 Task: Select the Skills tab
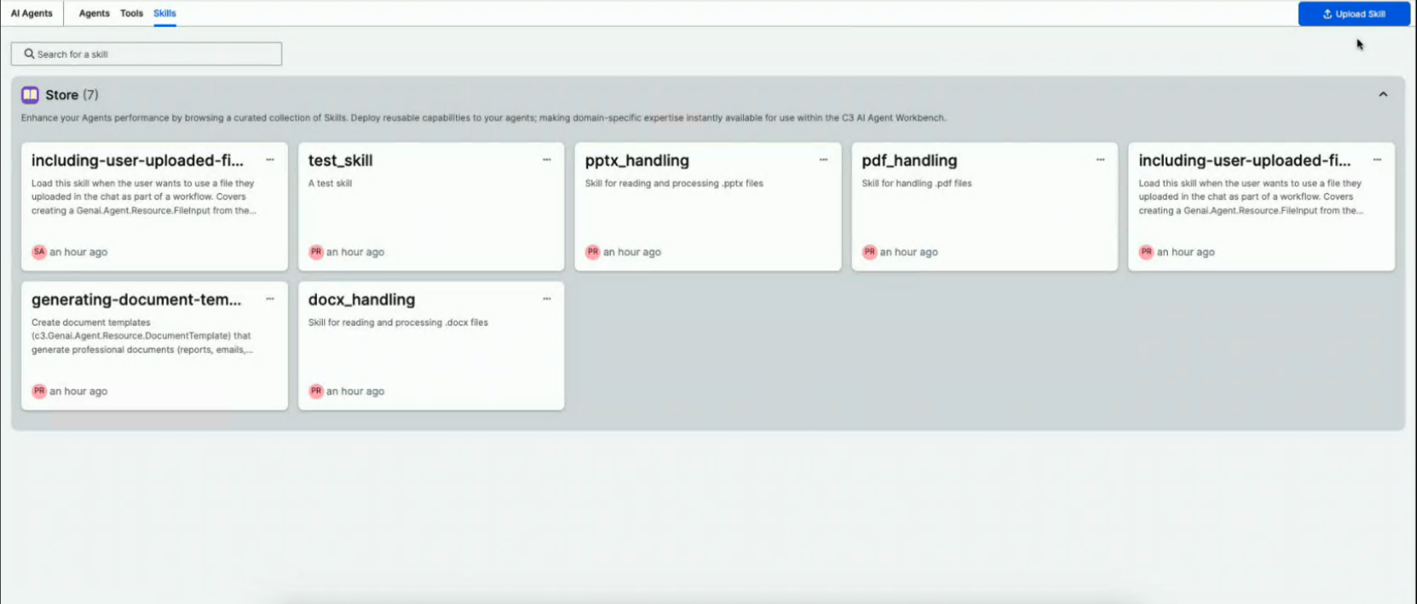(165, 13)
